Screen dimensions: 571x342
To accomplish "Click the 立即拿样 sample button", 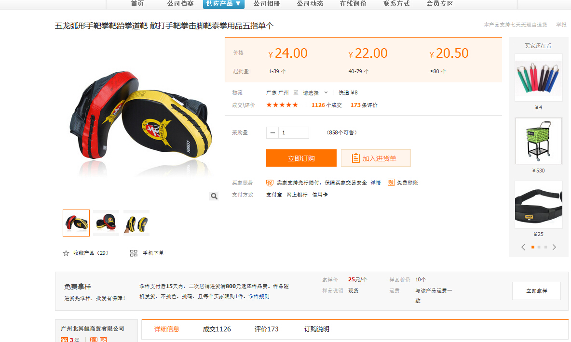I will coord(536,291).
